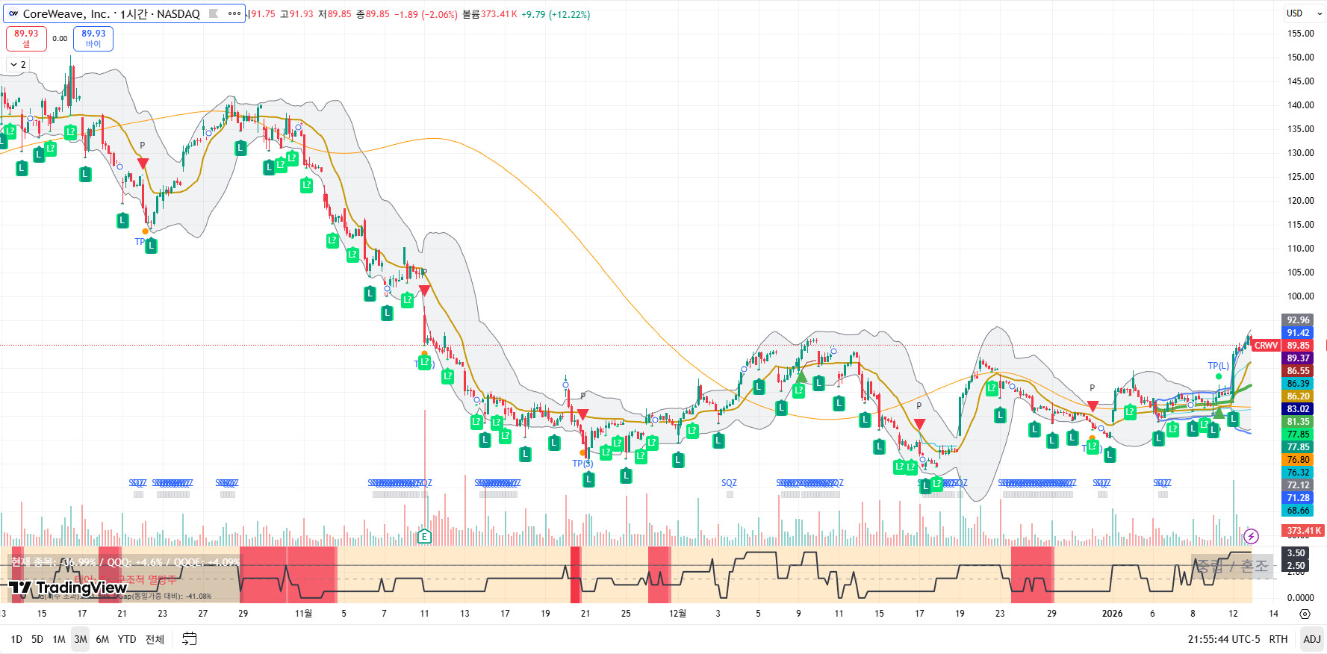
Task: Click the red down-triangle signal near December 17
Action: pos(919,423)
